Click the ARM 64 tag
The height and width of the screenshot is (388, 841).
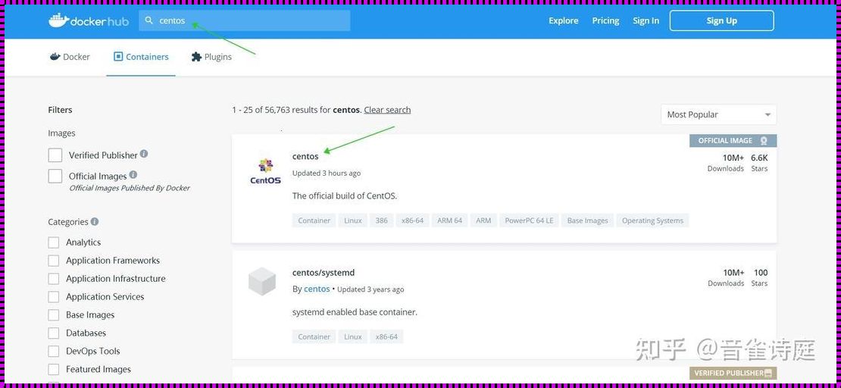[x=449, y=221]
